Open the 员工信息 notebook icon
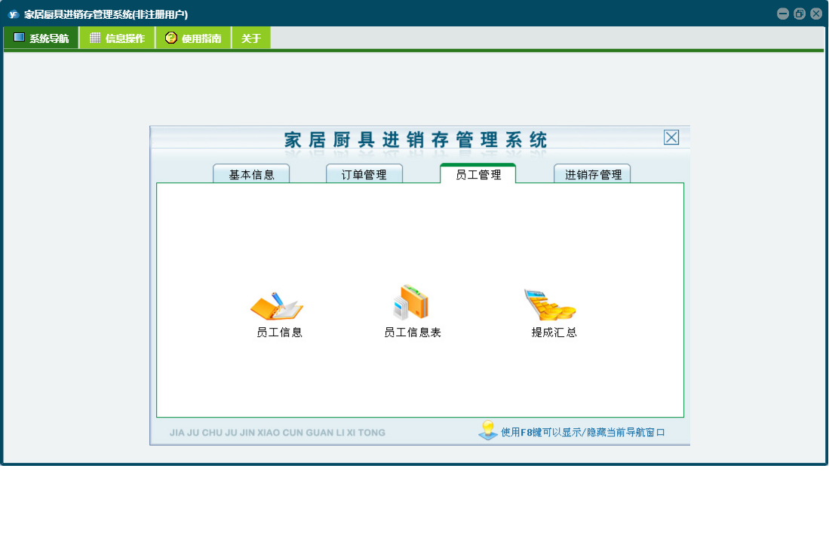829x545 pixels. tap(277, 306)
